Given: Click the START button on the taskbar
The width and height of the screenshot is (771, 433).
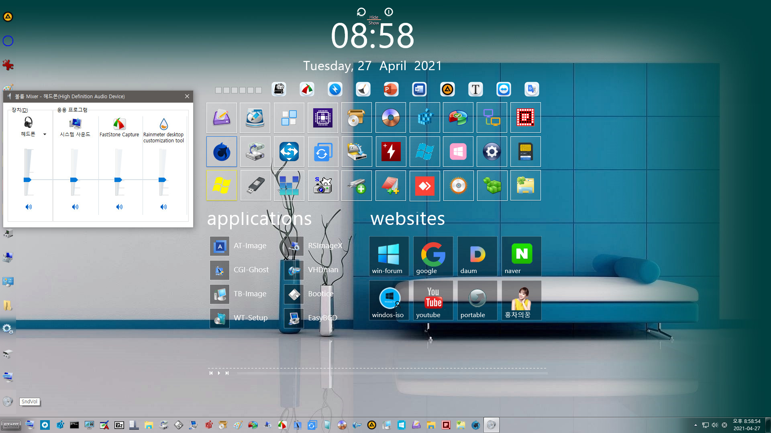Looking at the screenshot, I should pyautogui.click(x=11, y=425).
